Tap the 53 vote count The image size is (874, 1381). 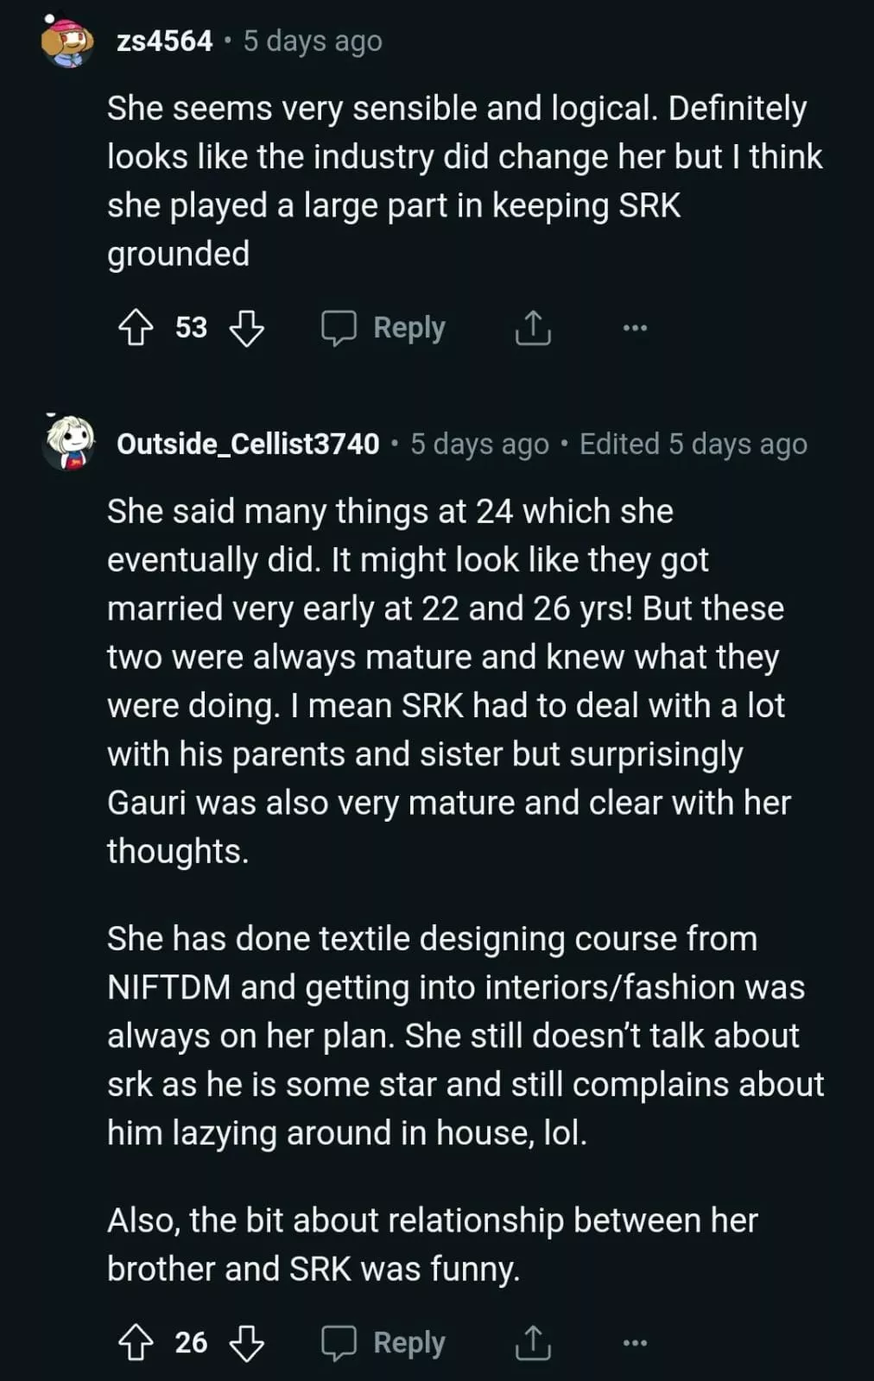pyautogui.click(x=191, y=328)
